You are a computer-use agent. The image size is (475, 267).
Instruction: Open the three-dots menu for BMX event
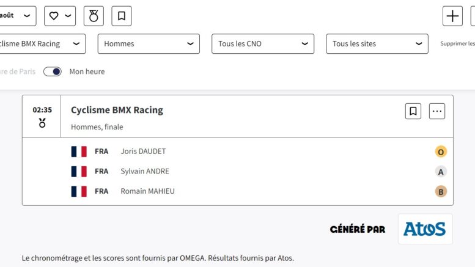[x=437, y=111]
